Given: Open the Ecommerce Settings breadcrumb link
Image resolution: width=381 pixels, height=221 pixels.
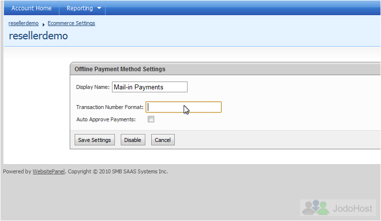Looking at the screenshot, I should coord(71,23).
